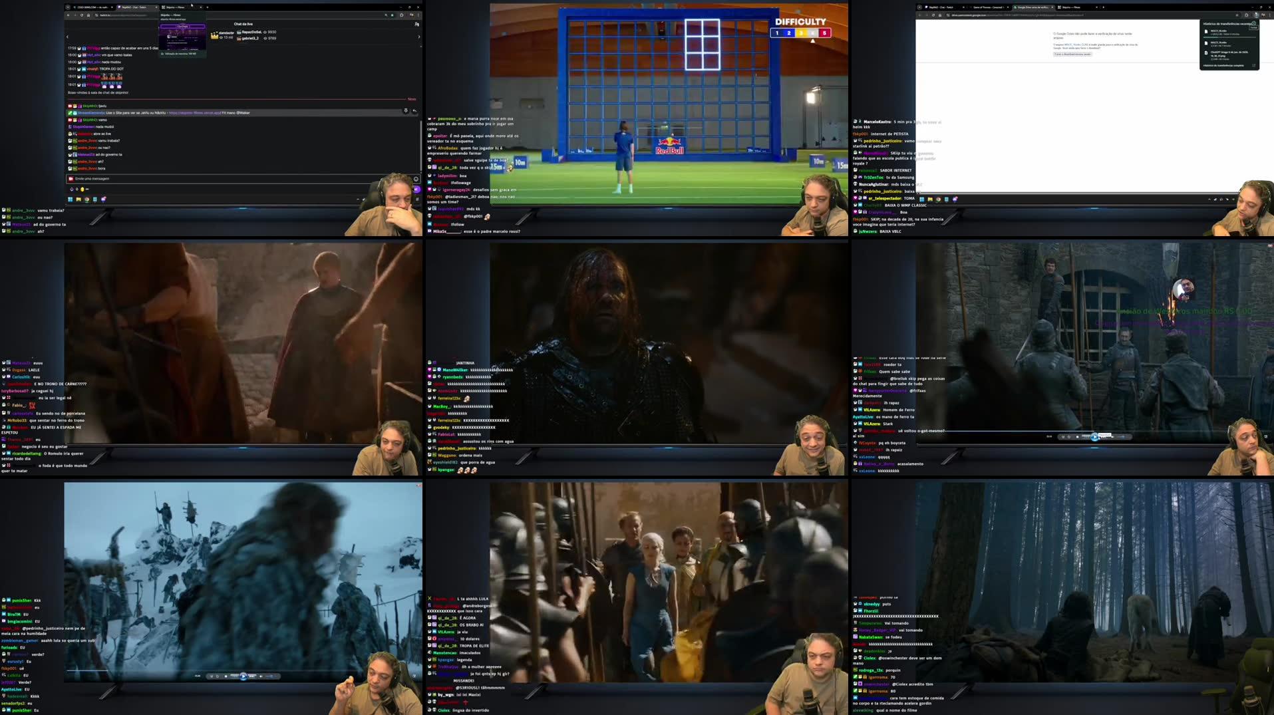Expand system tray chevron in top-left taskbar
This screenshot has width=1274, height=715.
(x=358, y=199)
